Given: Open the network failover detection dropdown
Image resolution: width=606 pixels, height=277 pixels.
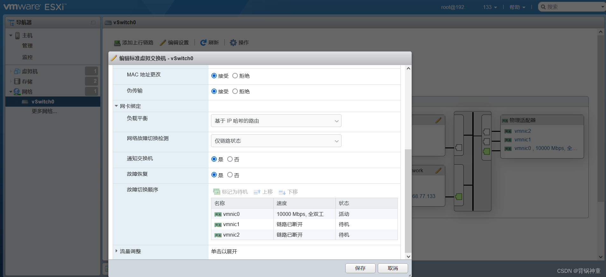Looking at the screenshot, I should click(276, 141).
